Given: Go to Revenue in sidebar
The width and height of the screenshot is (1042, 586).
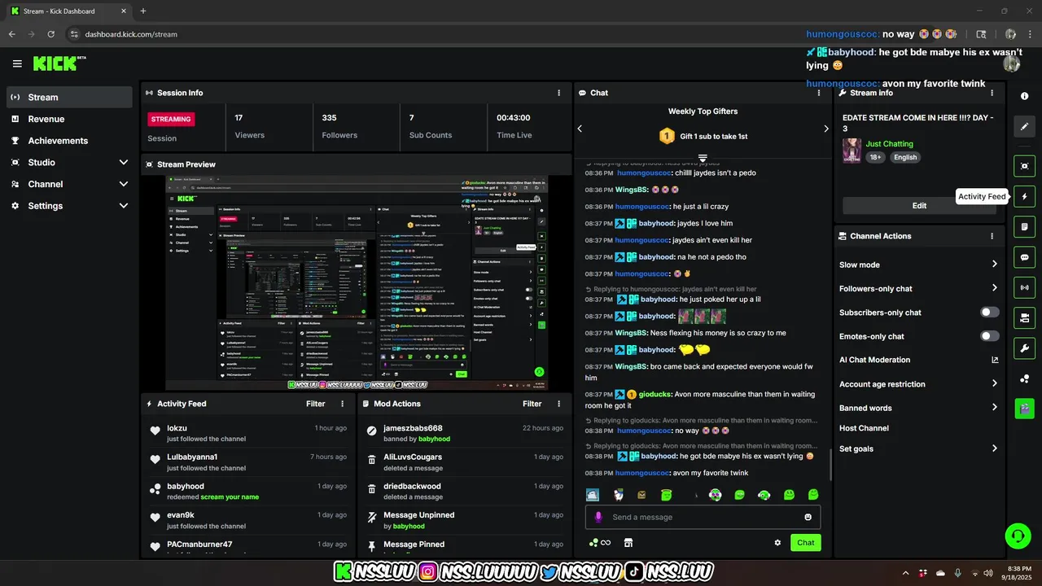Looking at the screenshot, I should [x=69, y=119].
